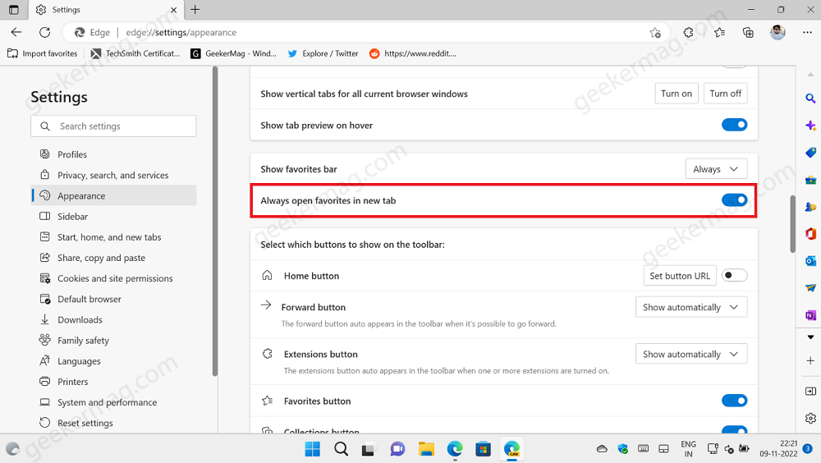Image resolution: width=821 pixels, height=463 pixels.
Task: Open the tab actions menu icon
Action: click(14, 9)
